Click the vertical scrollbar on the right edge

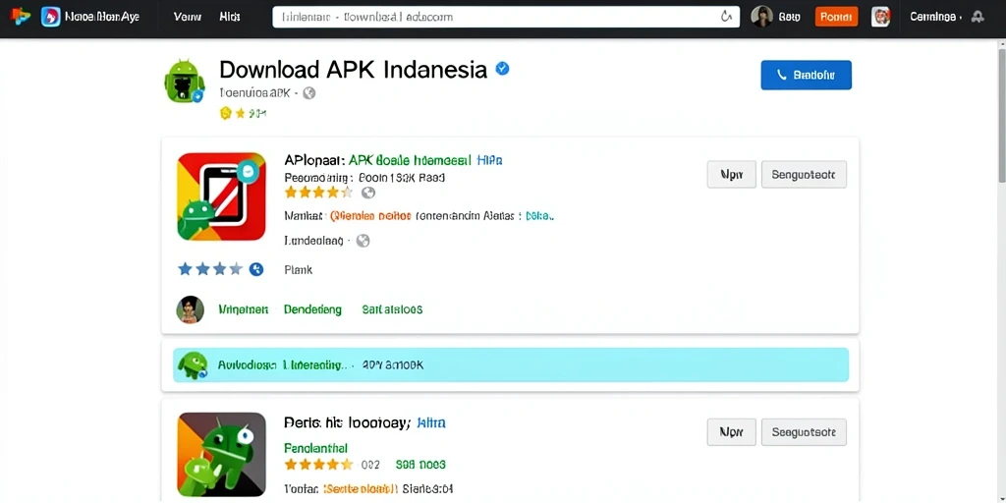click(x=1001, y=114)
